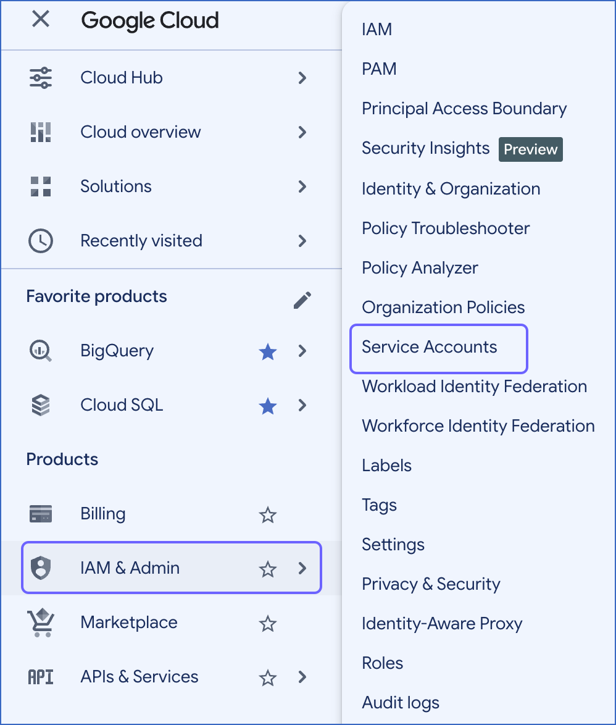
Task: Click the Solutions grid icon
Action: [x=41, y=186]
